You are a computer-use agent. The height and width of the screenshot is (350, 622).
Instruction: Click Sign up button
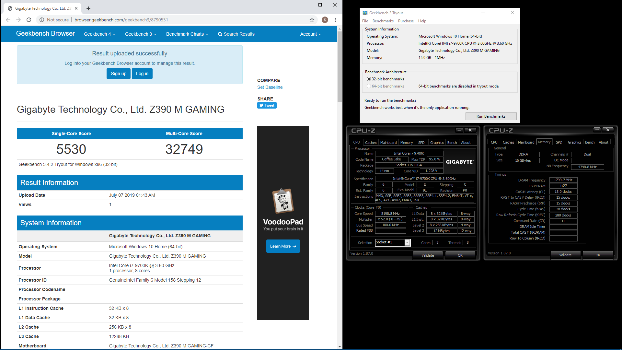(x=119, y=74)
